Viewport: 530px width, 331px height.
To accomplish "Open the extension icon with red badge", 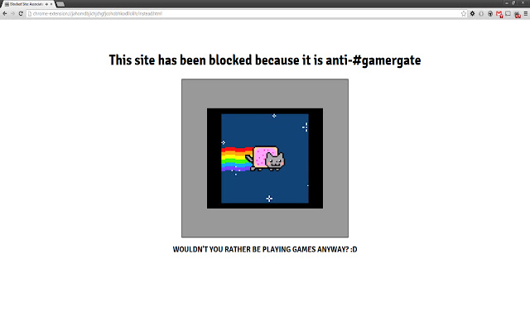I will [517, 14].
